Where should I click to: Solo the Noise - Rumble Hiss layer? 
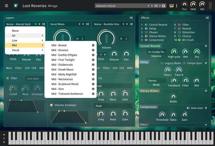point(126,39)
